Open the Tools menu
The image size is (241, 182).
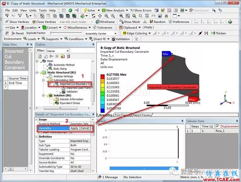point(43,10)
